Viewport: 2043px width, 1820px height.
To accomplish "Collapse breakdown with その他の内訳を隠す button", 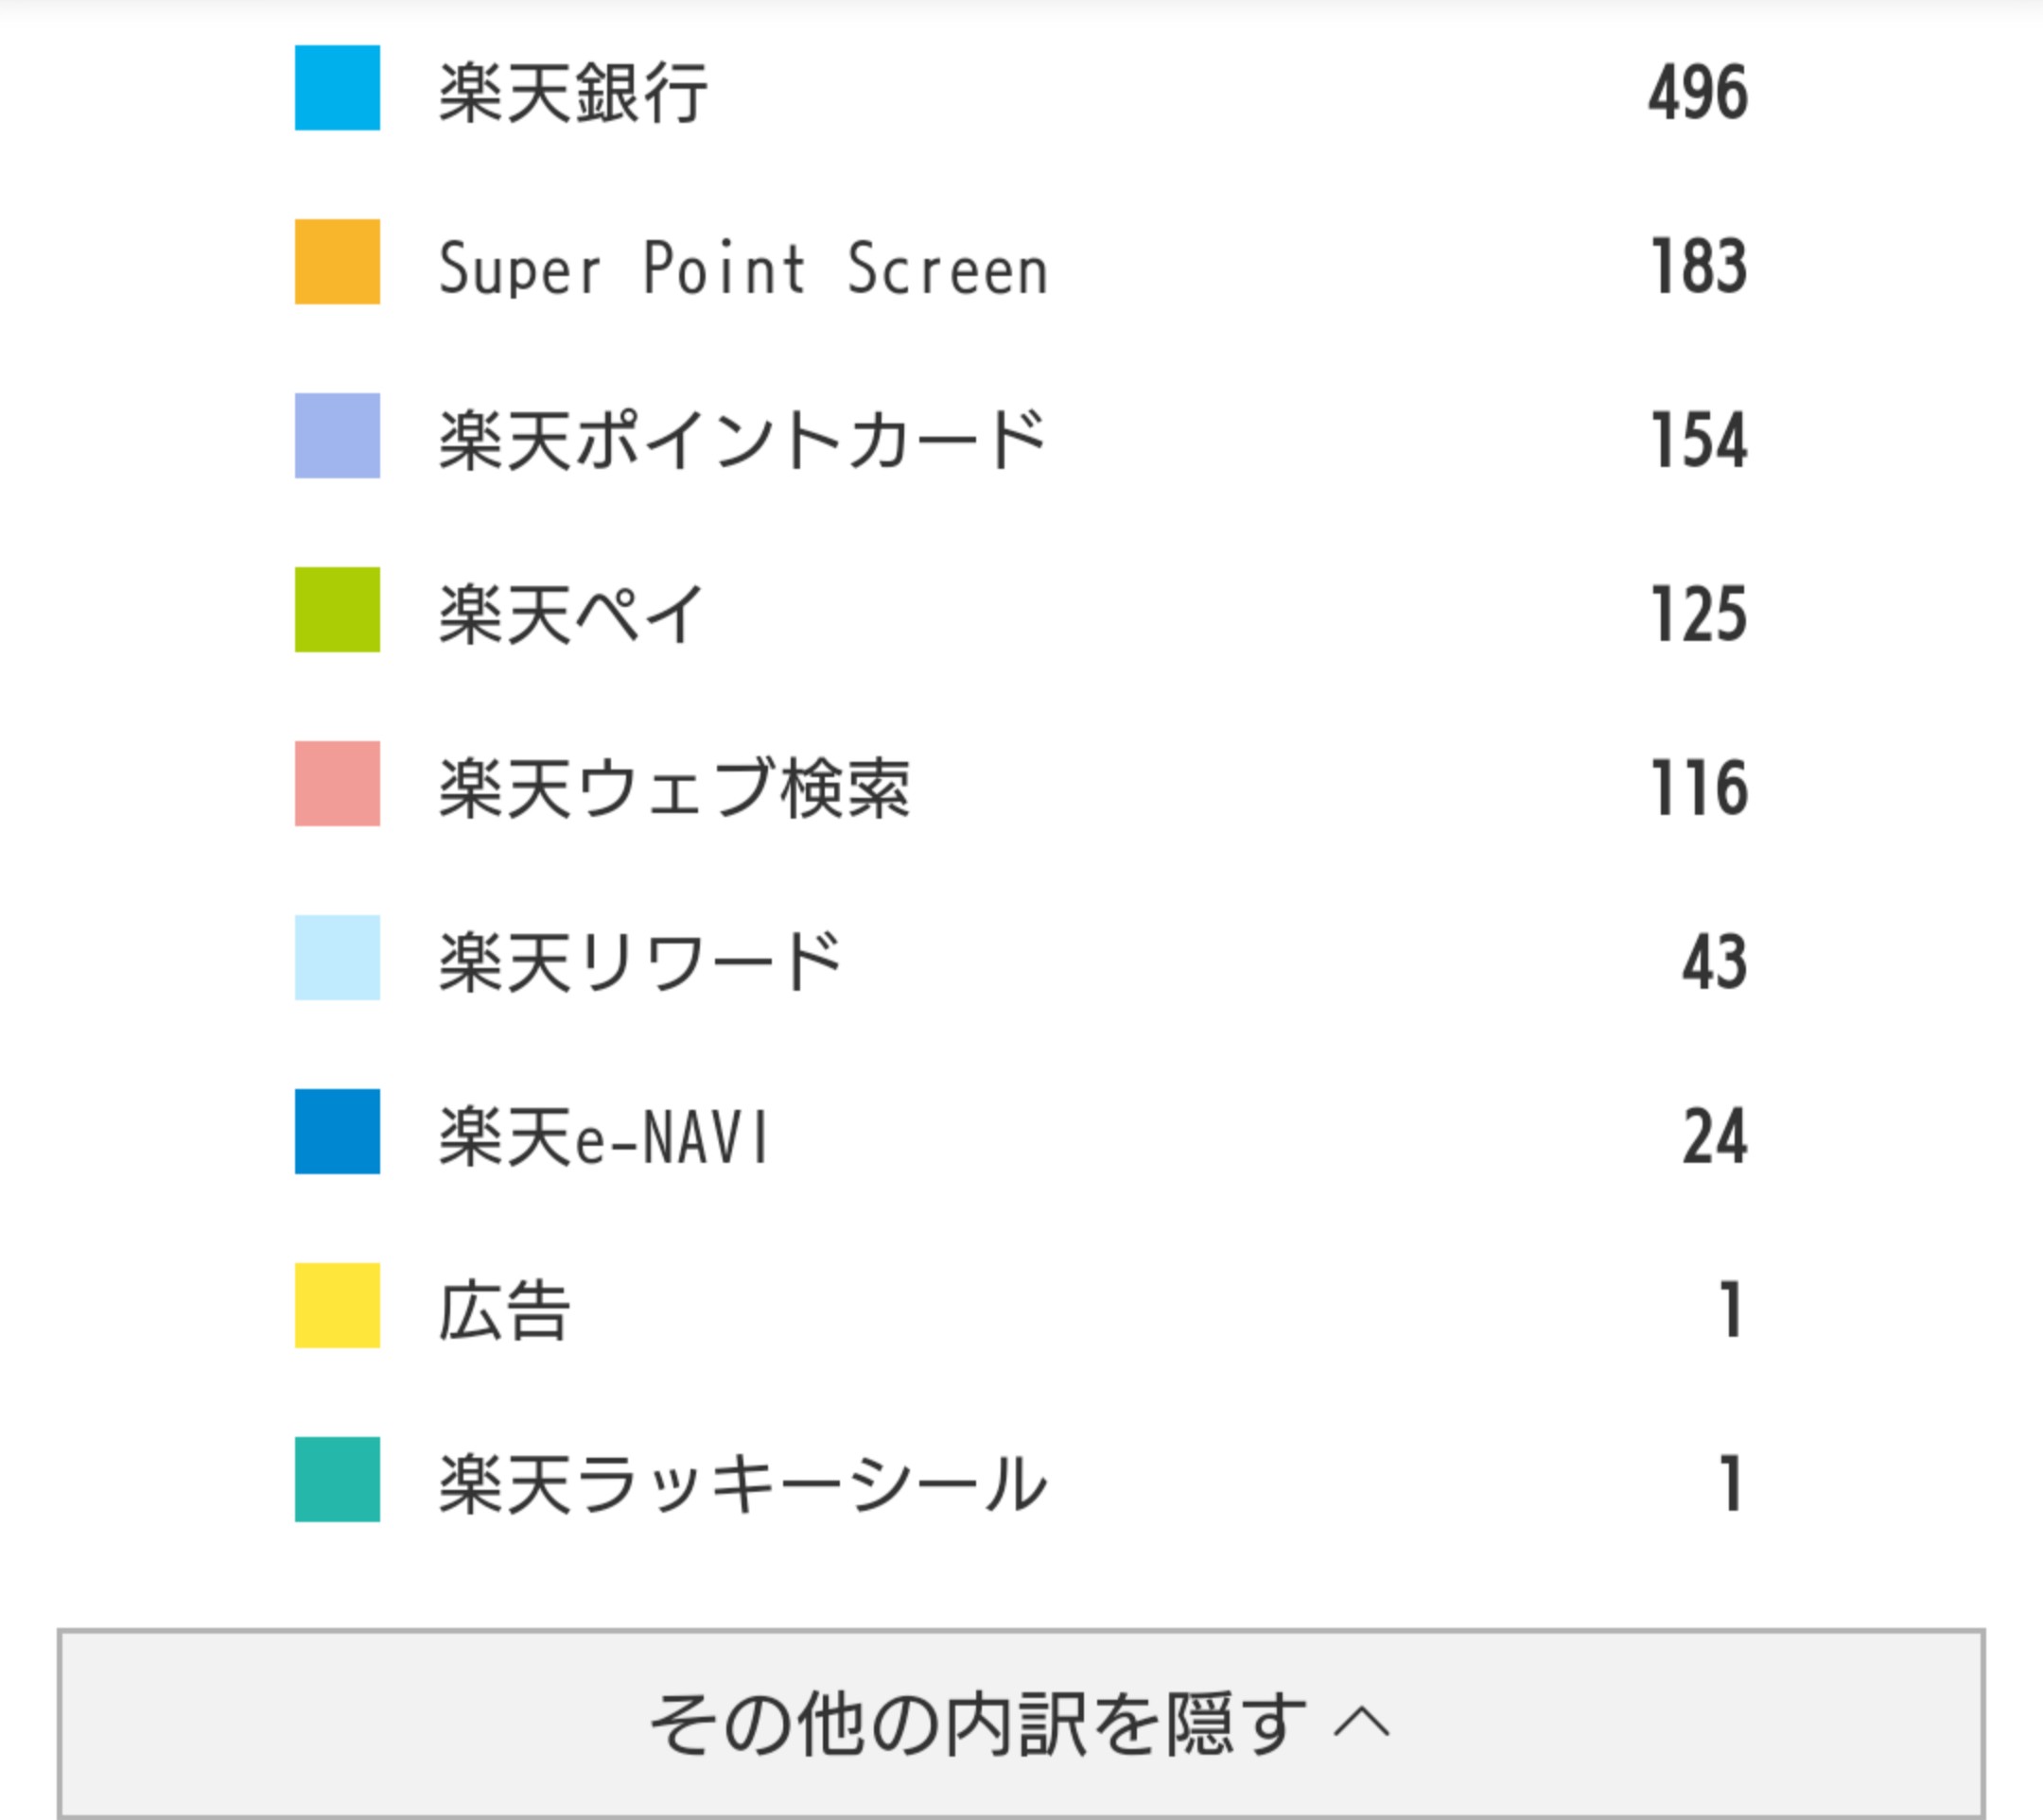I will pyautogui.click(x=1021, y=1724).
